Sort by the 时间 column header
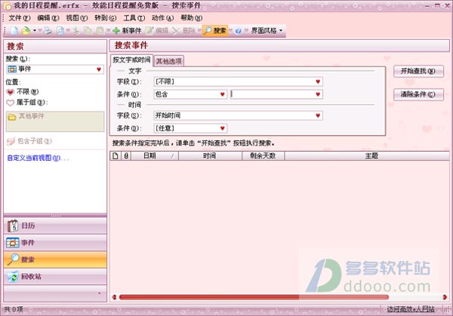This screenshot has width=453, height=316. coord(210,156)
